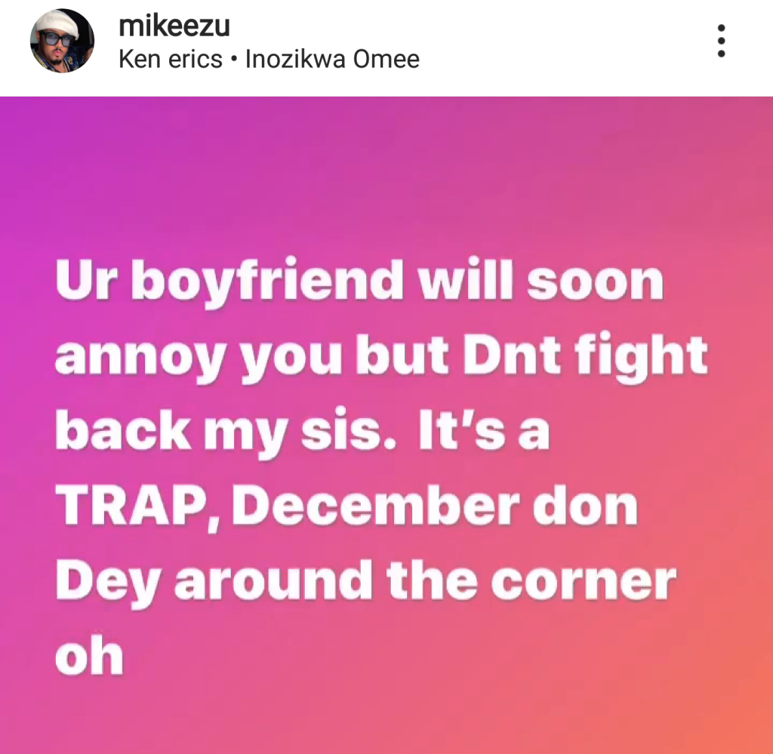Tap mikeezu's profile picture
The width and height of the screenshot is (773, 754).
pos(62,41)
